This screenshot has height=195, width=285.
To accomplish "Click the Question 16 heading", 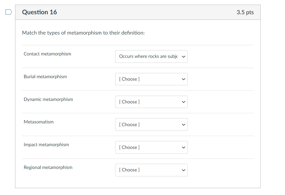I will [39, 12].
